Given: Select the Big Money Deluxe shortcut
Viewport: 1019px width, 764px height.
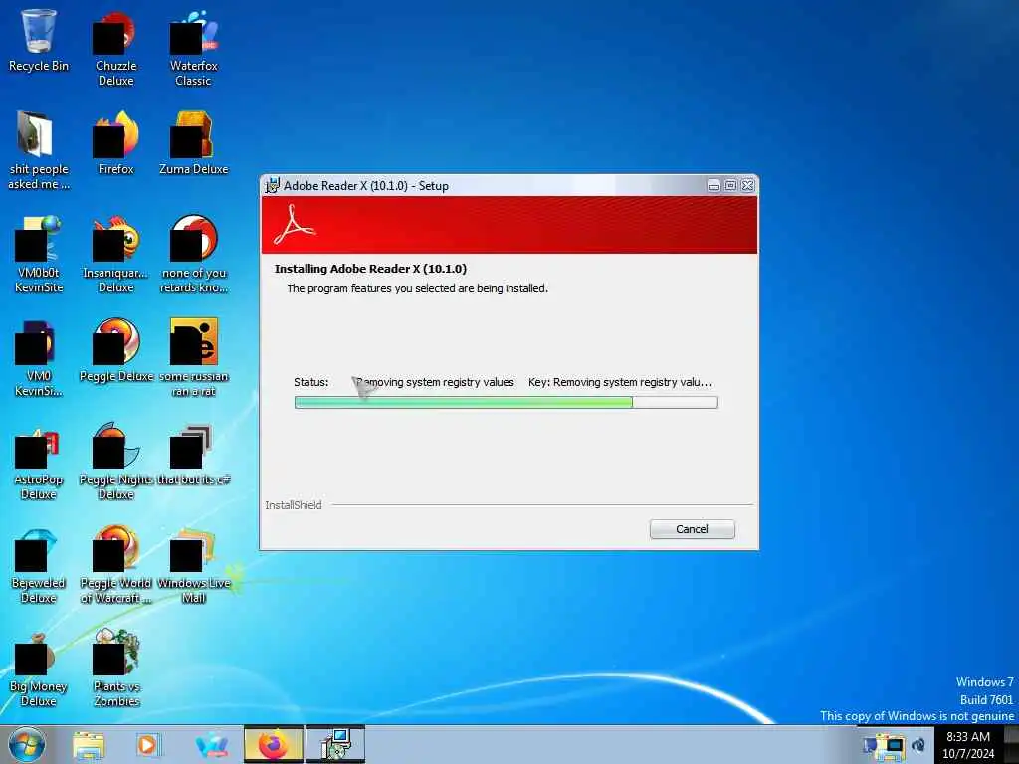Looking at the screenshot, I should (x=39, y=669).
